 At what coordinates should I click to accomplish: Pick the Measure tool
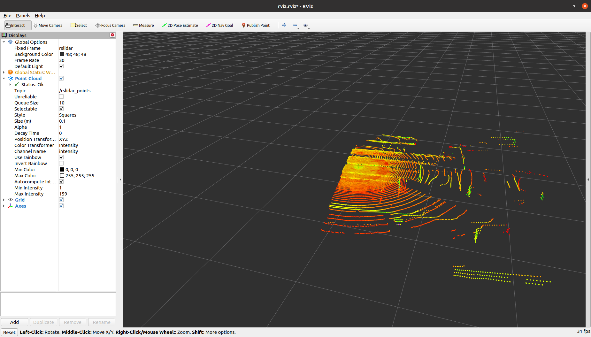(x=143, y=25)
